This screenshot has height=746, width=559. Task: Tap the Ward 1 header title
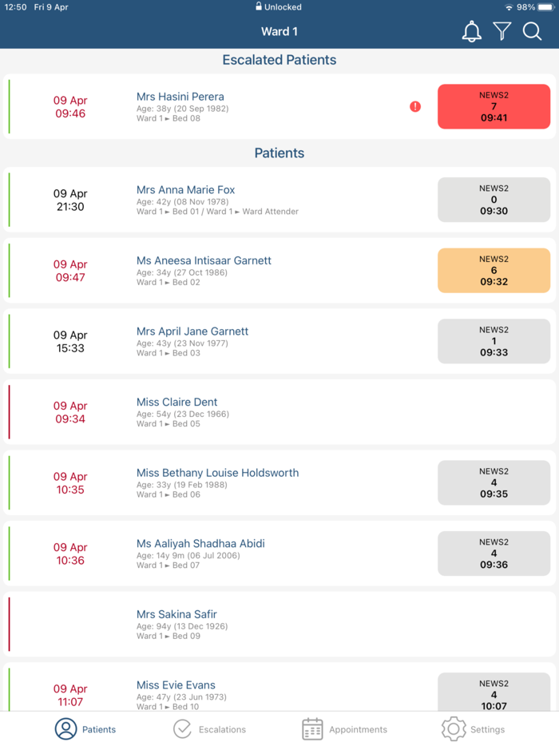coord(279,32)
